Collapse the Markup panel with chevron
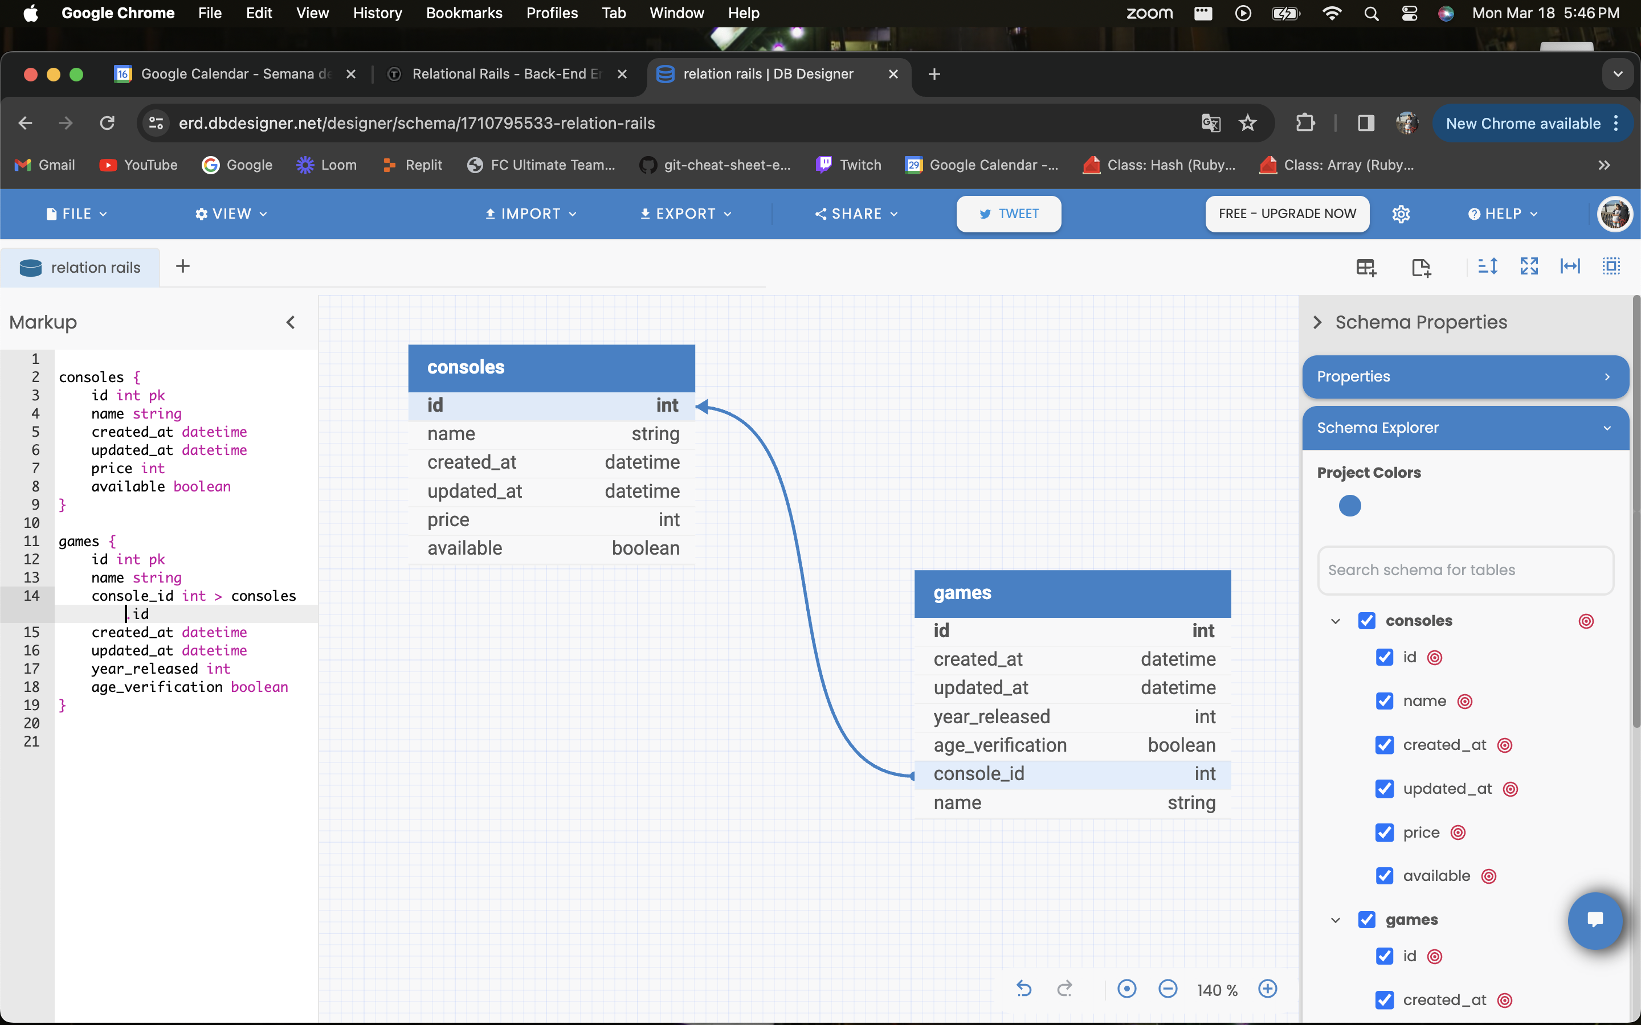 point(291,323)
